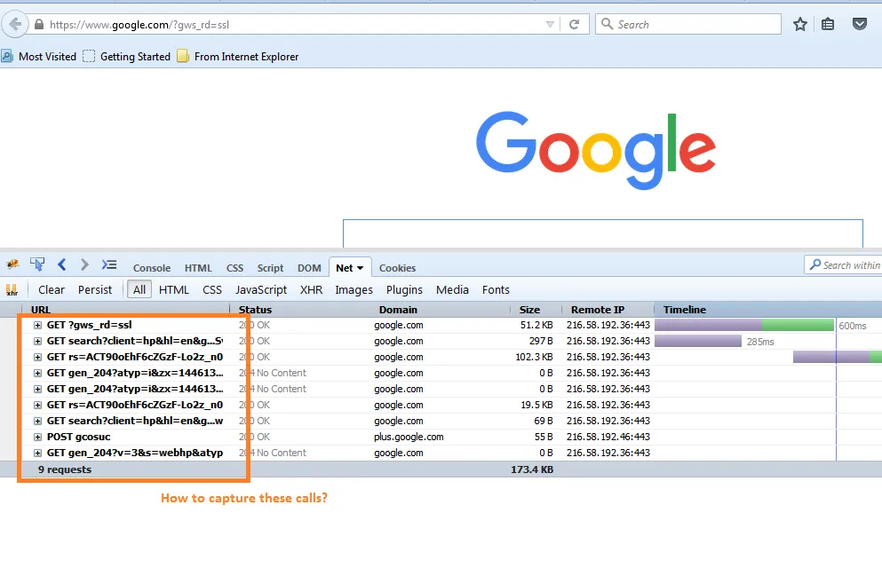Filter requests by Images
The image size is (882, 576).
(354, 290)
